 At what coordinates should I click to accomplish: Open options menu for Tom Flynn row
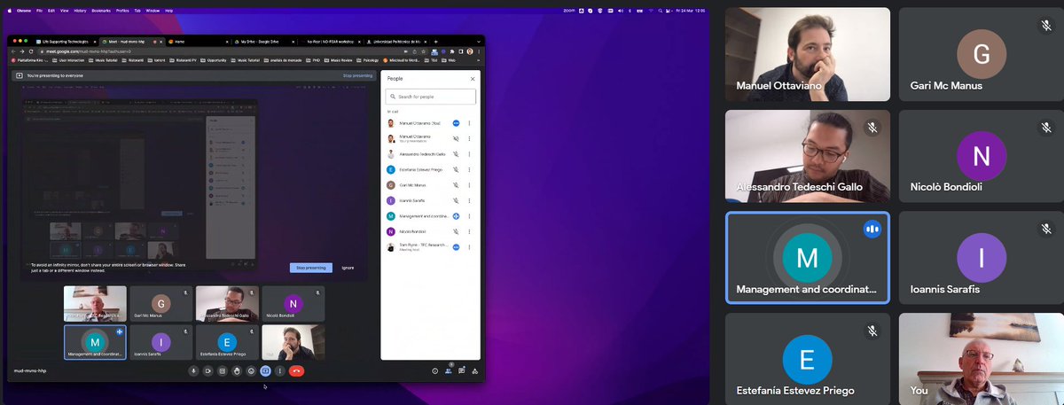click(x=469, y=247)
